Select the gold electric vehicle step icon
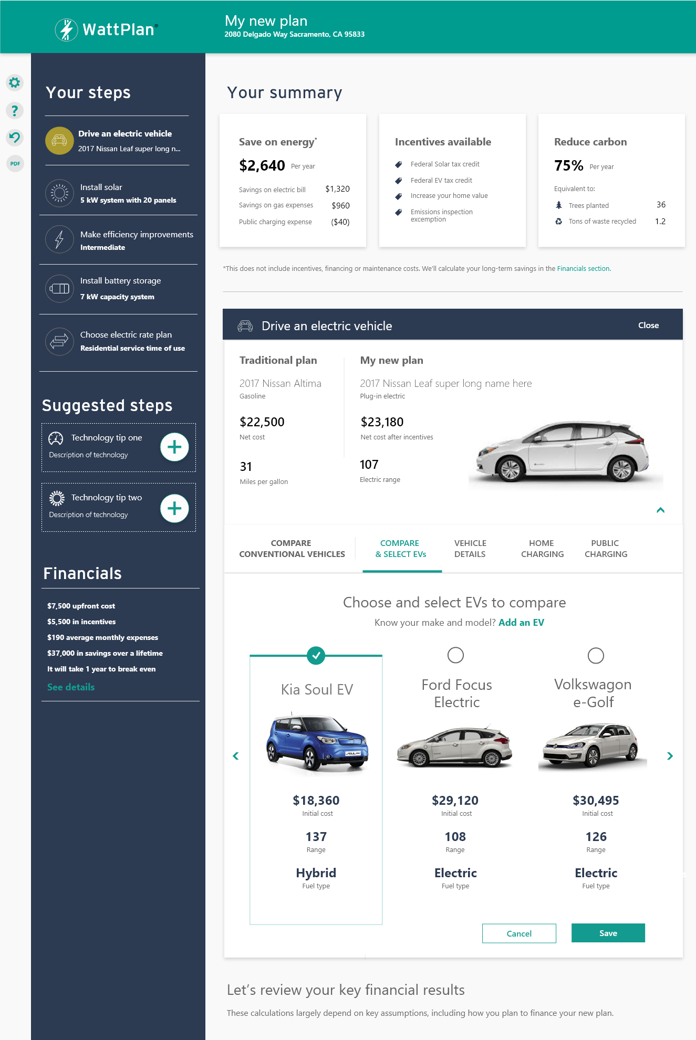Viewport: 696px width, 1040px height. pos(59,141)
